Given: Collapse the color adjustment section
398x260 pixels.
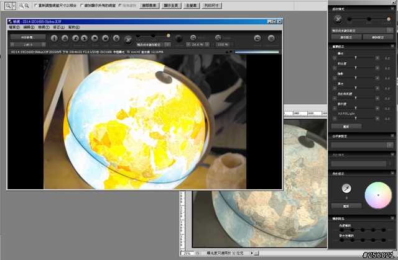Looking at the screenshot, I should click(x=392, y=173).
